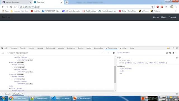The image size is (179, 101).
Task: Open the Audits tab
Action: pyautogui.click(x=89, y=48)
